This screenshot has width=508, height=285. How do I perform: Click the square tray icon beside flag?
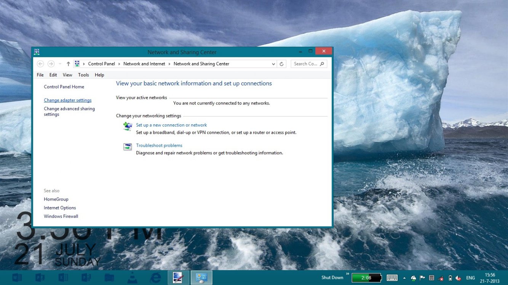[432, 278]
